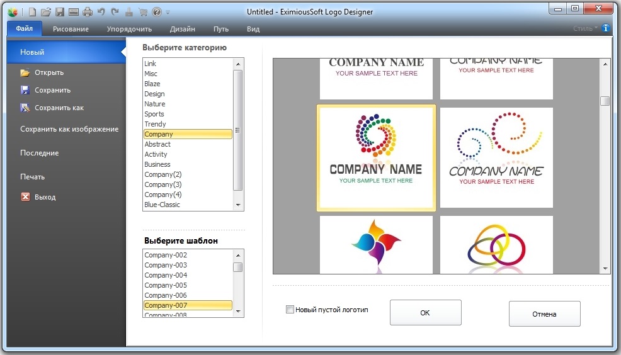Click preview pane scroll up arrow
The width and height of the screenshot is (621, 355).
605,64
